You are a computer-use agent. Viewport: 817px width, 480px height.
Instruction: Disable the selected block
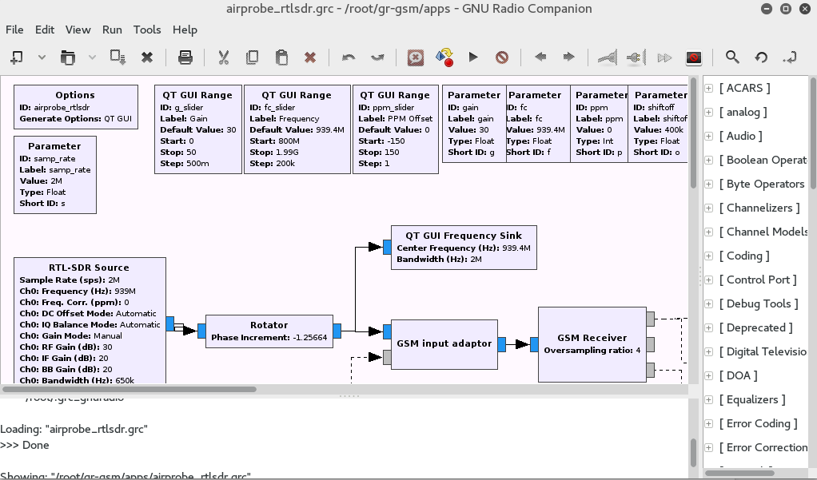636,58
